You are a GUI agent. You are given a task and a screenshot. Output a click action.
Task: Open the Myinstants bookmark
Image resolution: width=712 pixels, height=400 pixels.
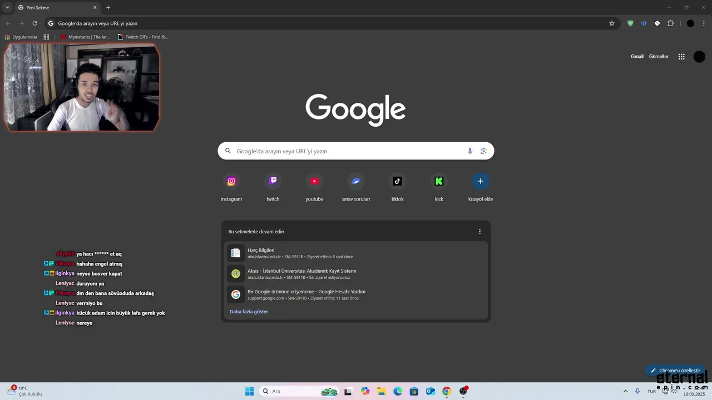point(85,37)
